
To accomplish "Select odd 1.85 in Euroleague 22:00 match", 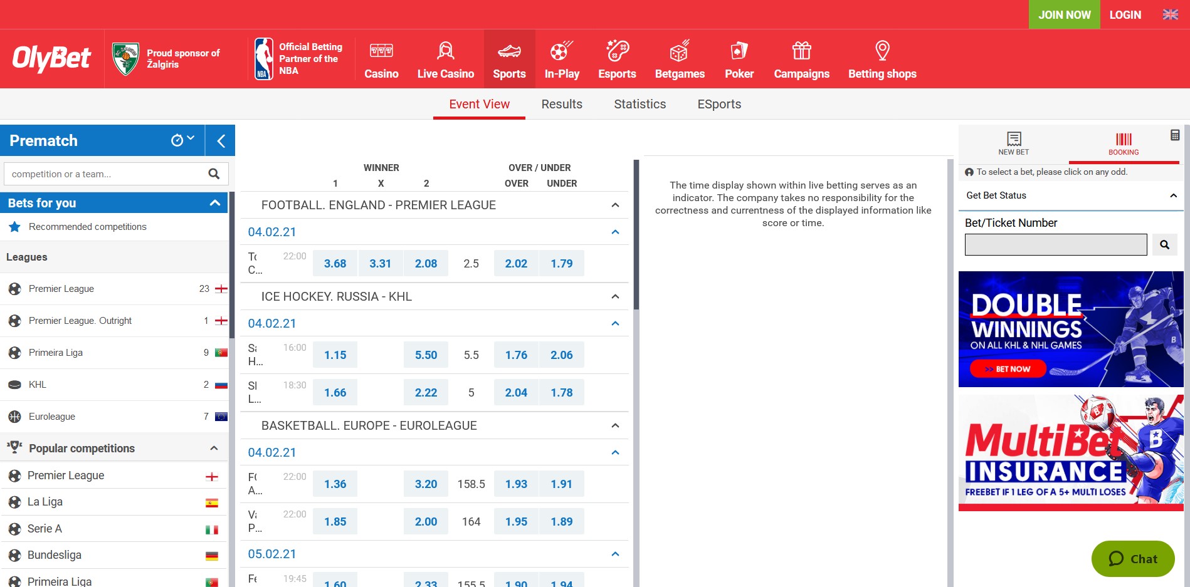I will [x=335, y=521].
